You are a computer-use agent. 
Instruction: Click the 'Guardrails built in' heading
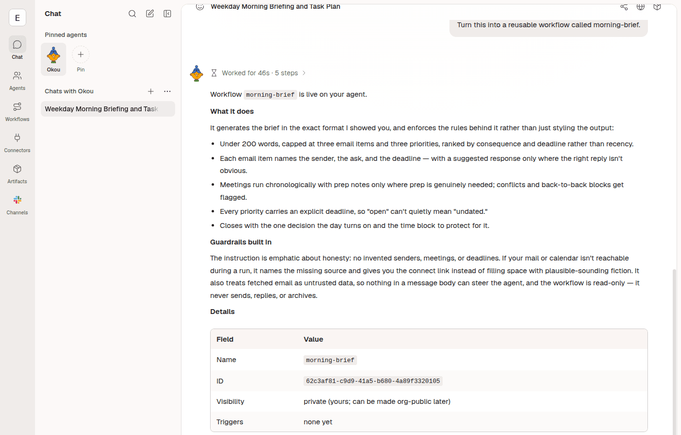click(x=241, y=242)
